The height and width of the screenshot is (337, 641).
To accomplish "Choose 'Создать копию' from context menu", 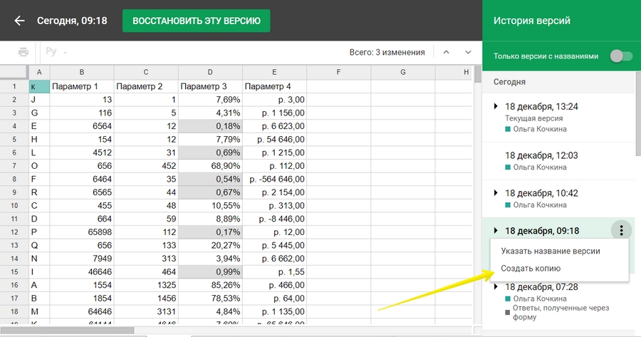I will [531, 269].
